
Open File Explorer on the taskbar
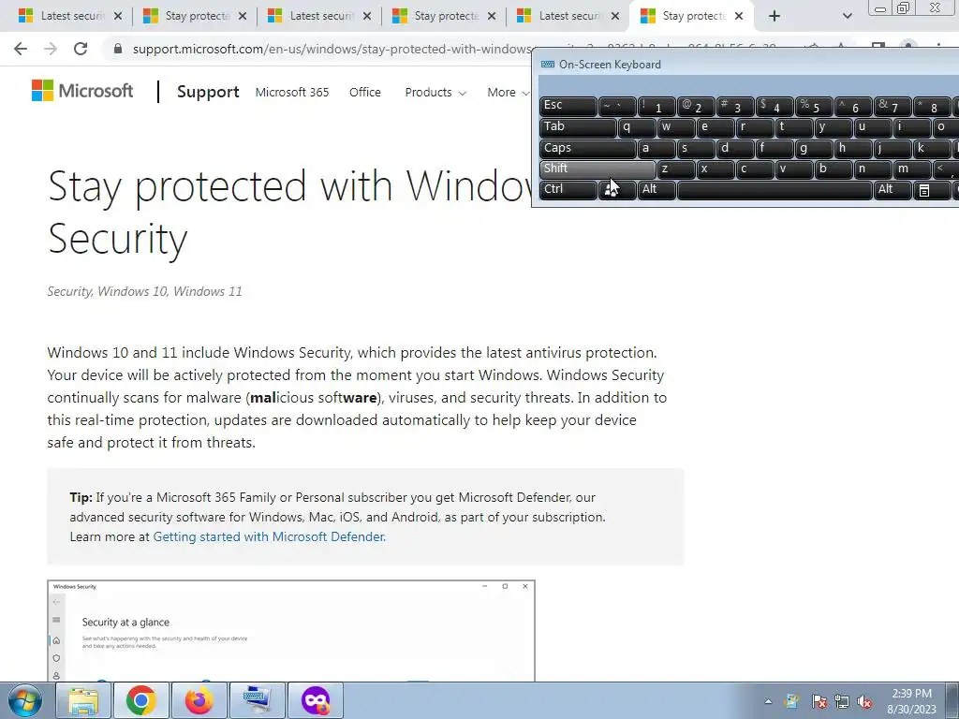pos(83,700)
